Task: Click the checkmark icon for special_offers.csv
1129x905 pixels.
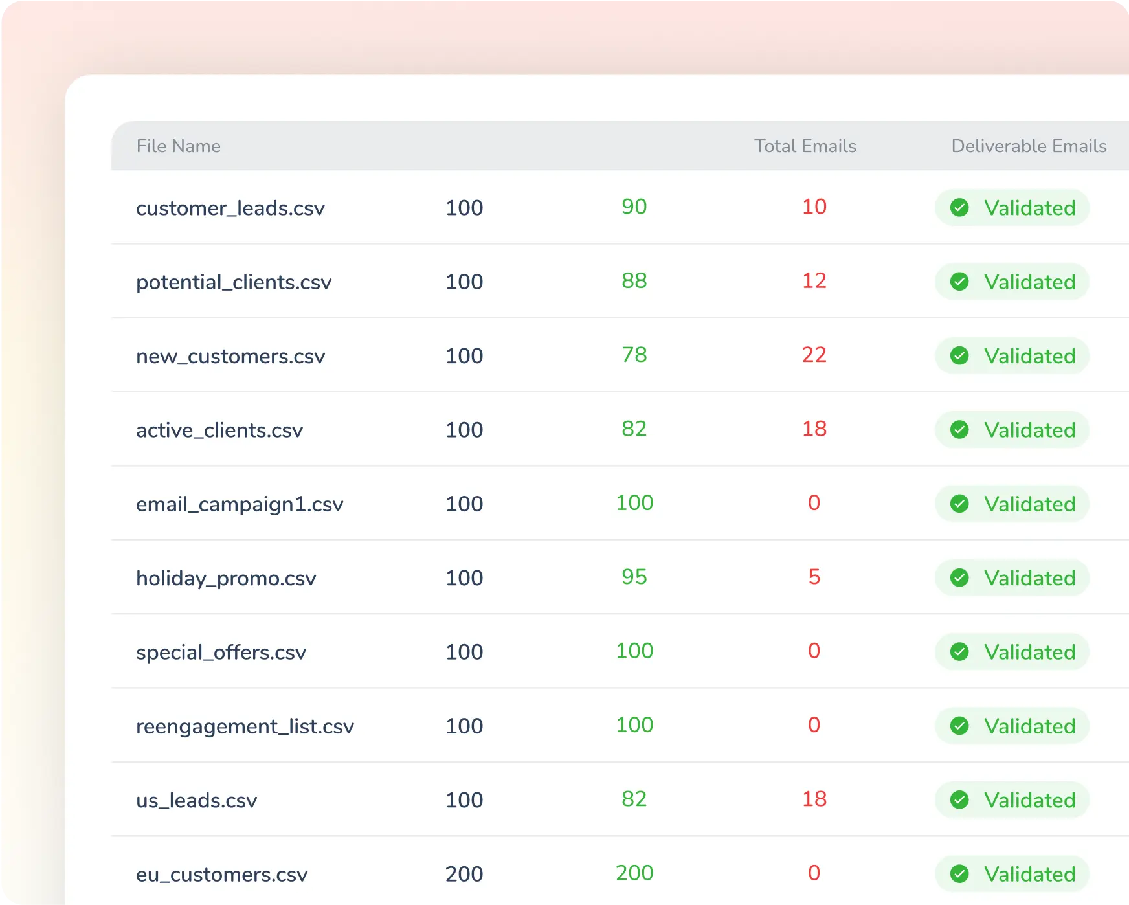Action: tap(959, 652)
